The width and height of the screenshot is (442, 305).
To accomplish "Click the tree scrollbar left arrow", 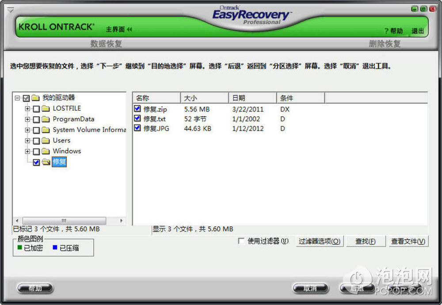I will 17,221.
